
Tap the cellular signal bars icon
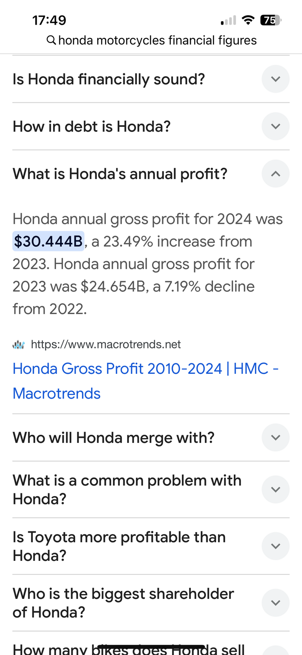coord(228,20)
